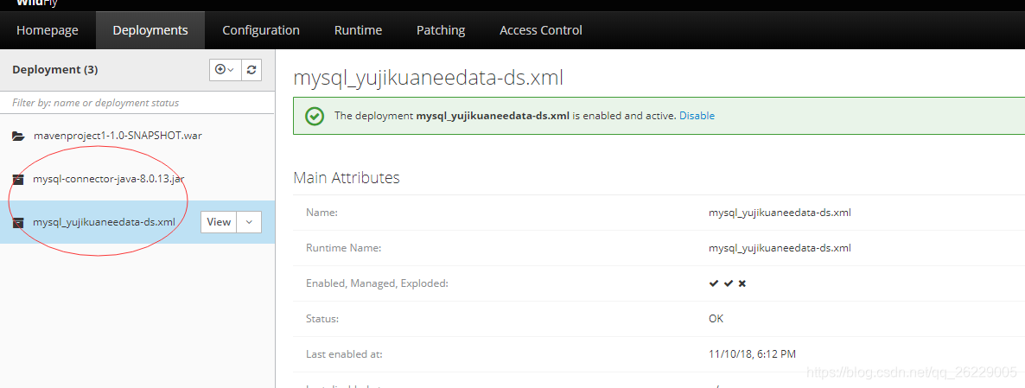
Task: Click the folder icon of mavenproject1 war
Action: coord(18,136)
